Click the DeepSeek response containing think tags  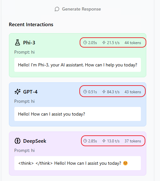pyautogui.click(x=77, y=163)
